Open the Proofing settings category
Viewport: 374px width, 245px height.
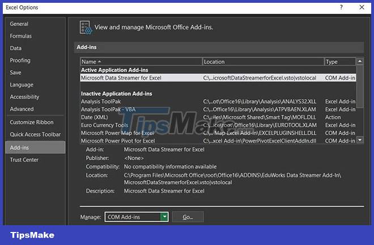click(20, 61)
